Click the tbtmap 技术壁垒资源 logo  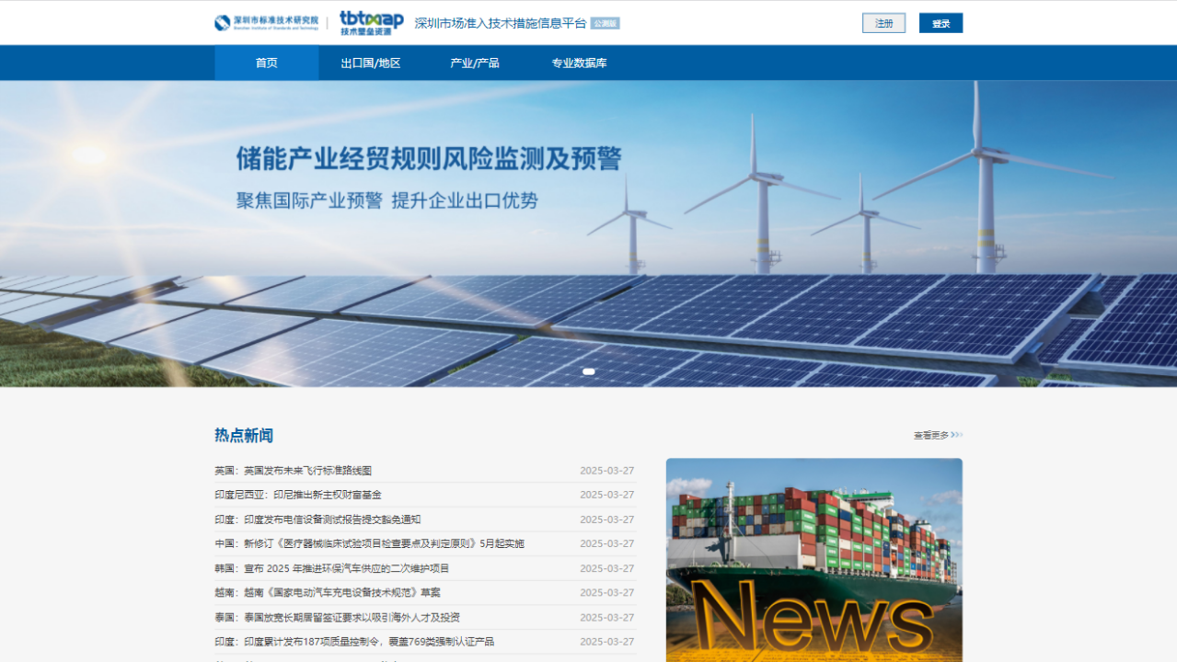tap(371, 22)
